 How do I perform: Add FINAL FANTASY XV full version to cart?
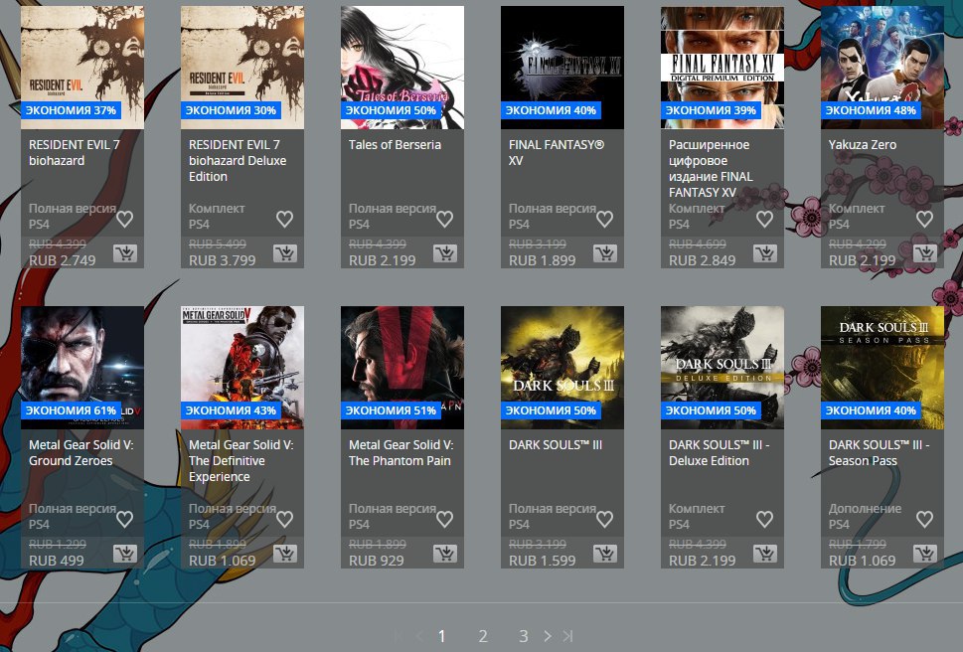[605, 252]
